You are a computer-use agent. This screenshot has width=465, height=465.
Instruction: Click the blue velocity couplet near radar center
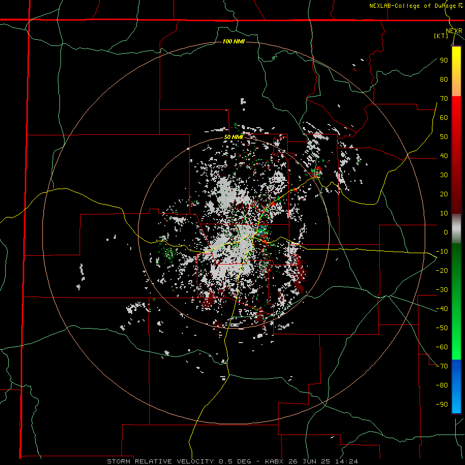(x=261, y=230)
